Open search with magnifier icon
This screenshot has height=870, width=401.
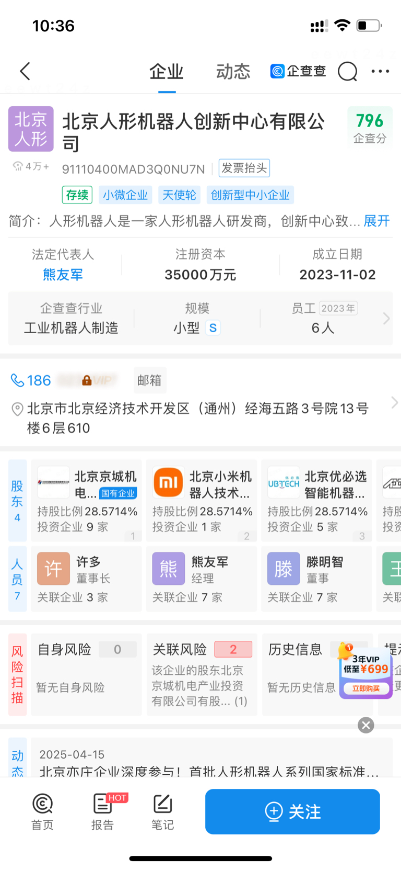347,71
